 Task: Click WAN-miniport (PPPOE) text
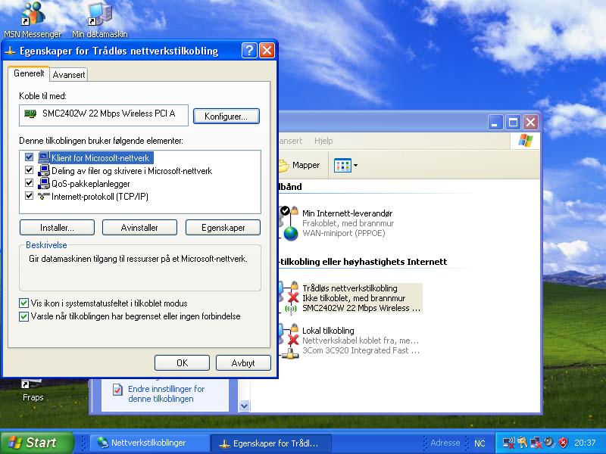point(344,233)
